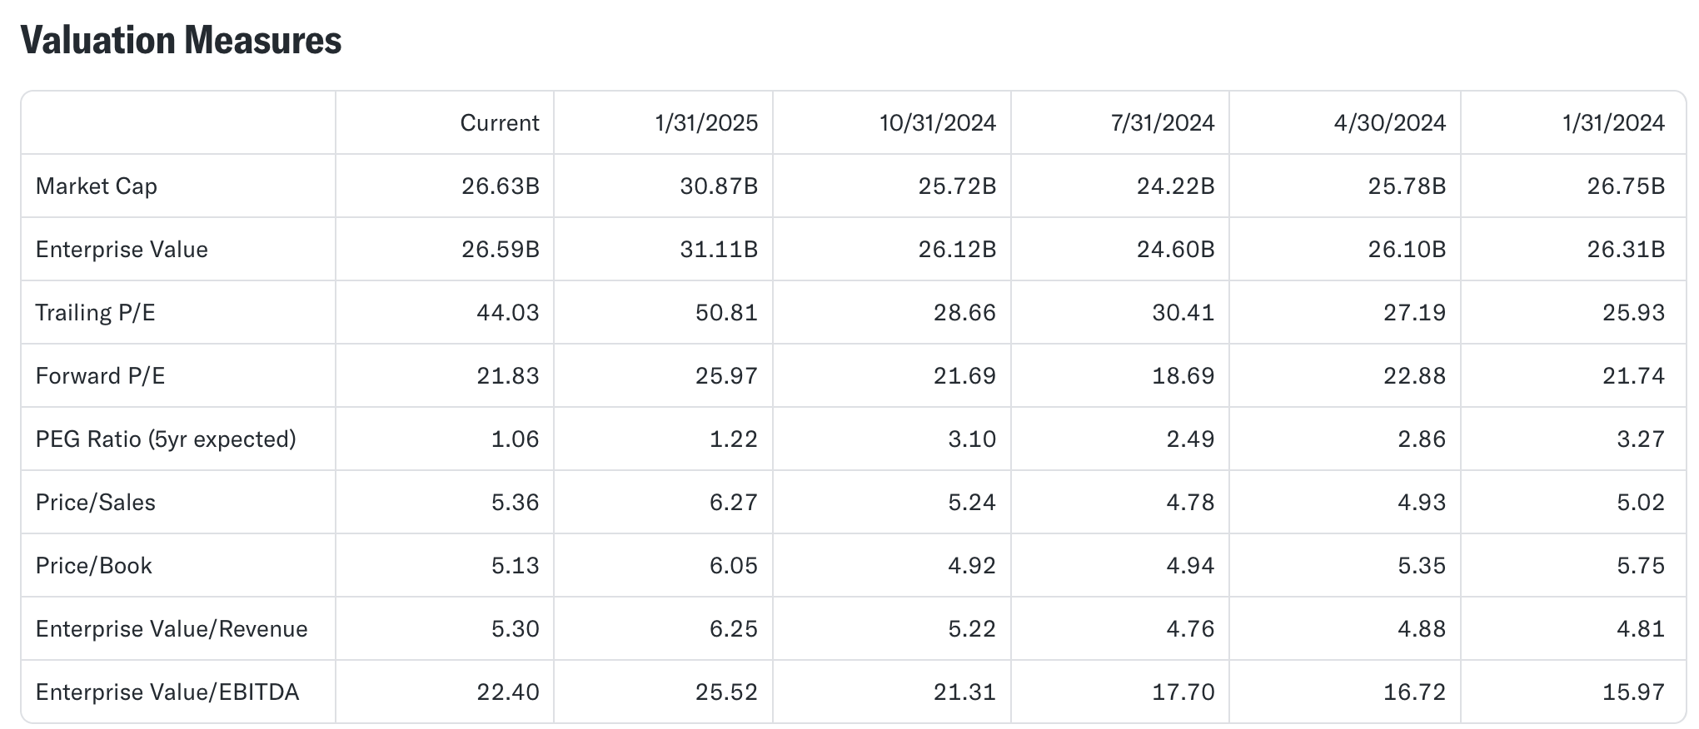Click the PEG Ratio (5yr expected) label

tap(166, 439)
